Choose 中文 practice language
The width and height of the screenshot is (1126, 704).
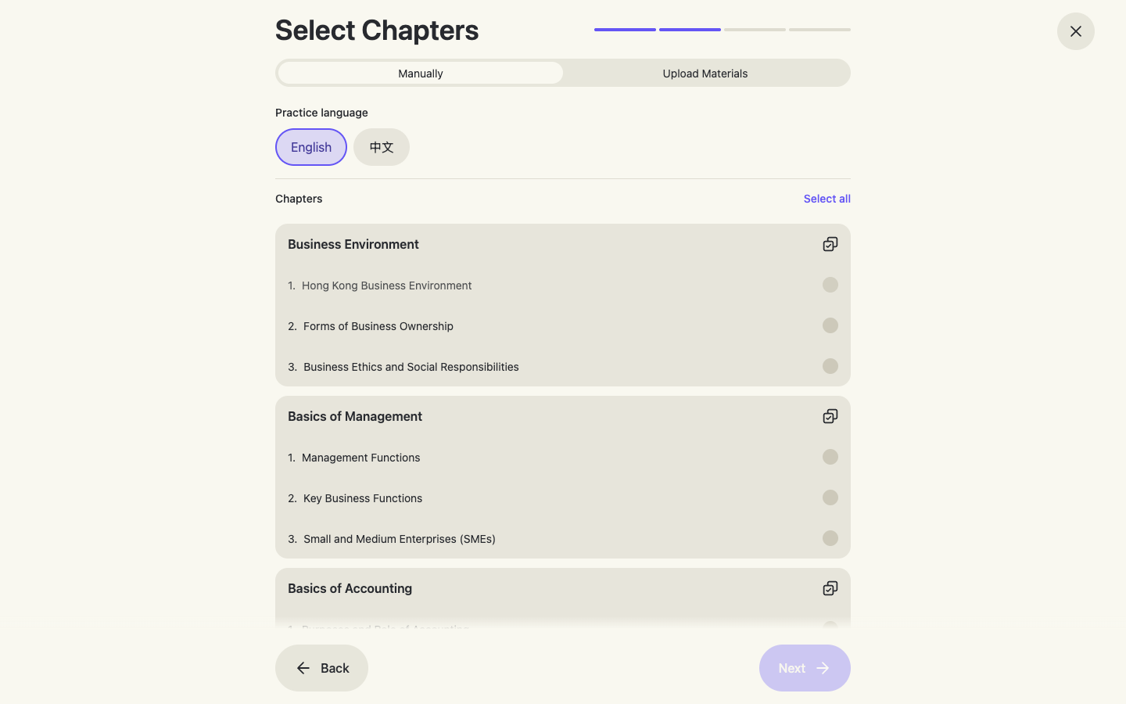(382, 147)
